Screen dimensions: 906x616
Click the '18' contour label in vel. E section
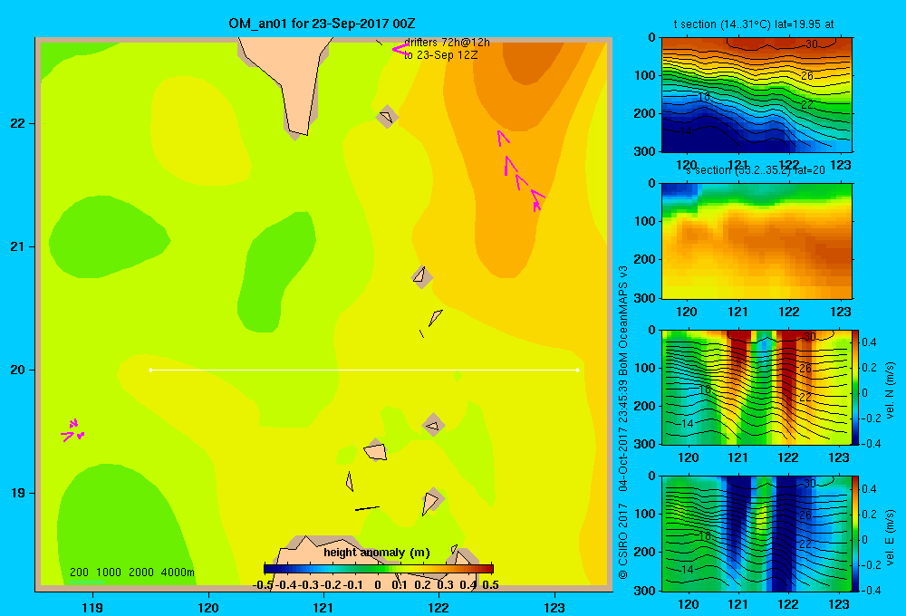click(705, 536)
